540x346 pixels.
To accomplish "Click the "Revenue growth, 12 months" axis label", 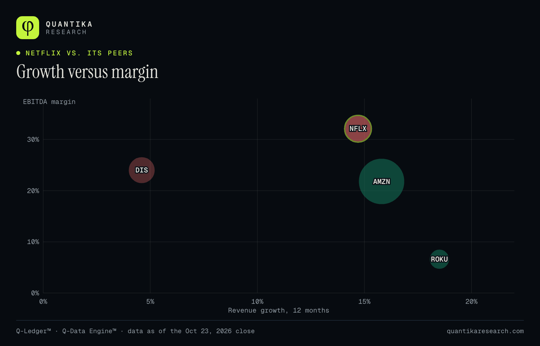I will tap(278, 310).
